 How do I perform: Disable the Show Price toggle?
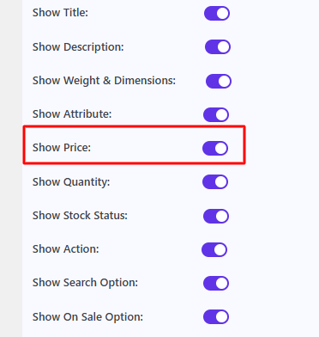tap(215, 148)
